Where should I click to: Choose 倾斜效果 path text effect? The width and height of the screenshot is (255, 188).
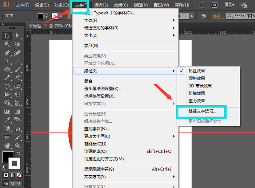click(x=209, y=78)
